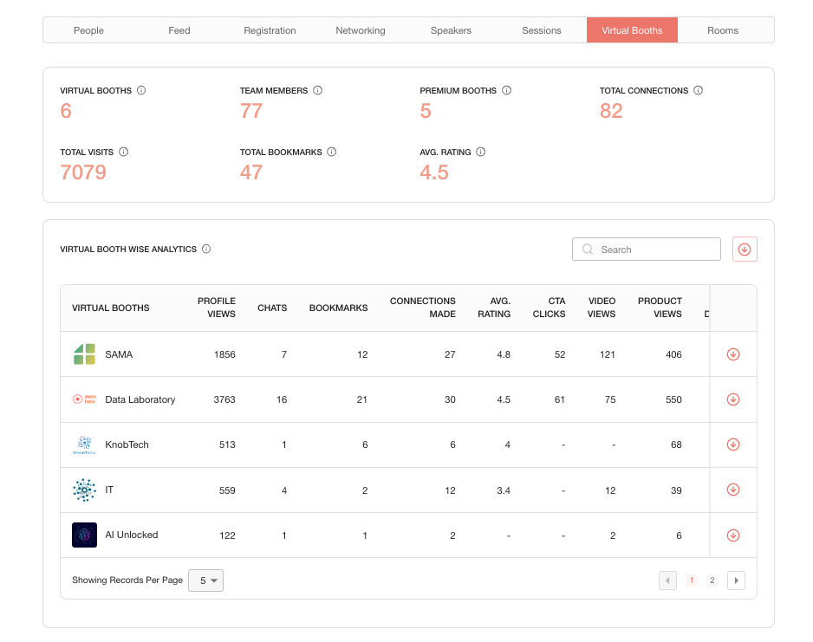Download the AI Unlocked booth report
The height and width of the screenshot is (642, 813).
(733, 535)
